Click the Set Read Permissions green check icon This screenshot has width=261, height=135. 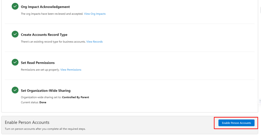(x=15, y=62)
